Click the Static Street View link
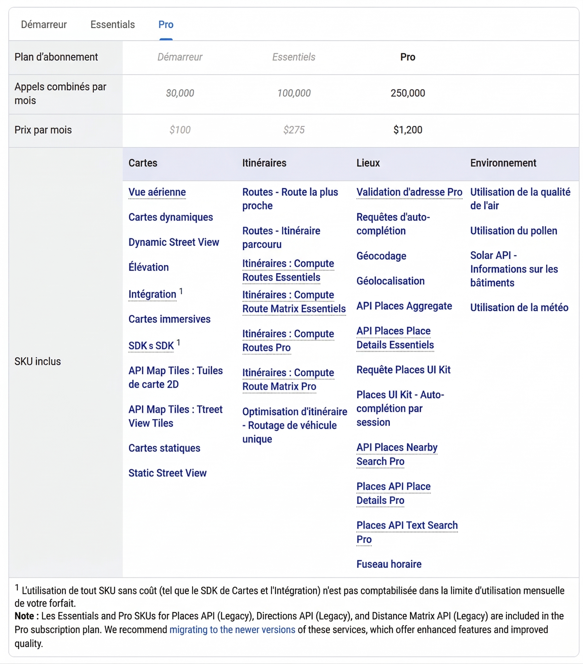This screenshot has width=583, height=664. pyautogui.click(x=167, y=473)
